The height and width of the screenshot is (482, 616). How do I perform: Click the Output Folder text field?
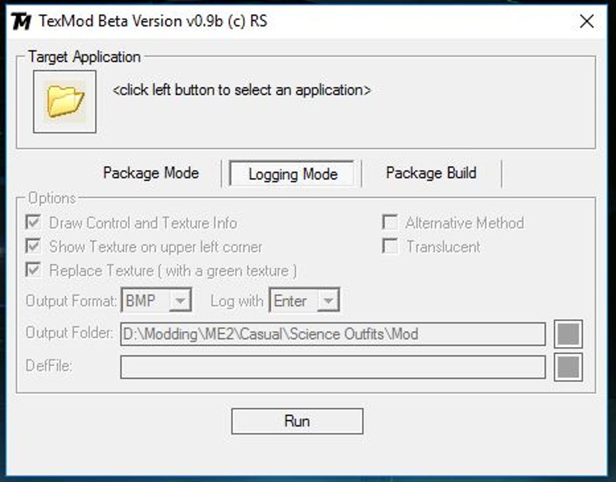click(333, 334)
